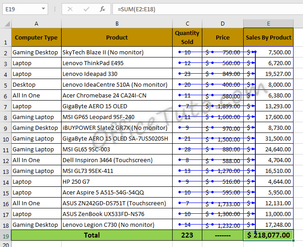Image resolution: width=303 pixels, height=247 pixels.
Task: Select sales value 4,704.00
Action: 268,160
